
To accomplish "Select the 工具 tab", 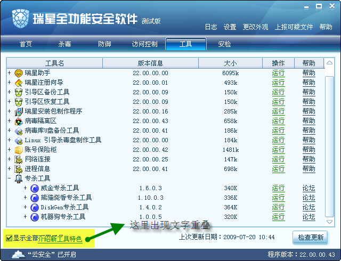I will point(186,44).
